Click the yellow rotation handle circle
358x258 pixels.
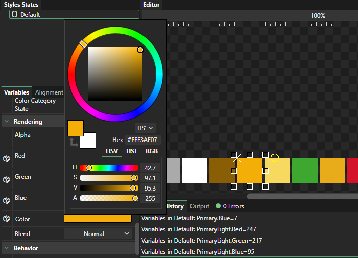[274, 158]
